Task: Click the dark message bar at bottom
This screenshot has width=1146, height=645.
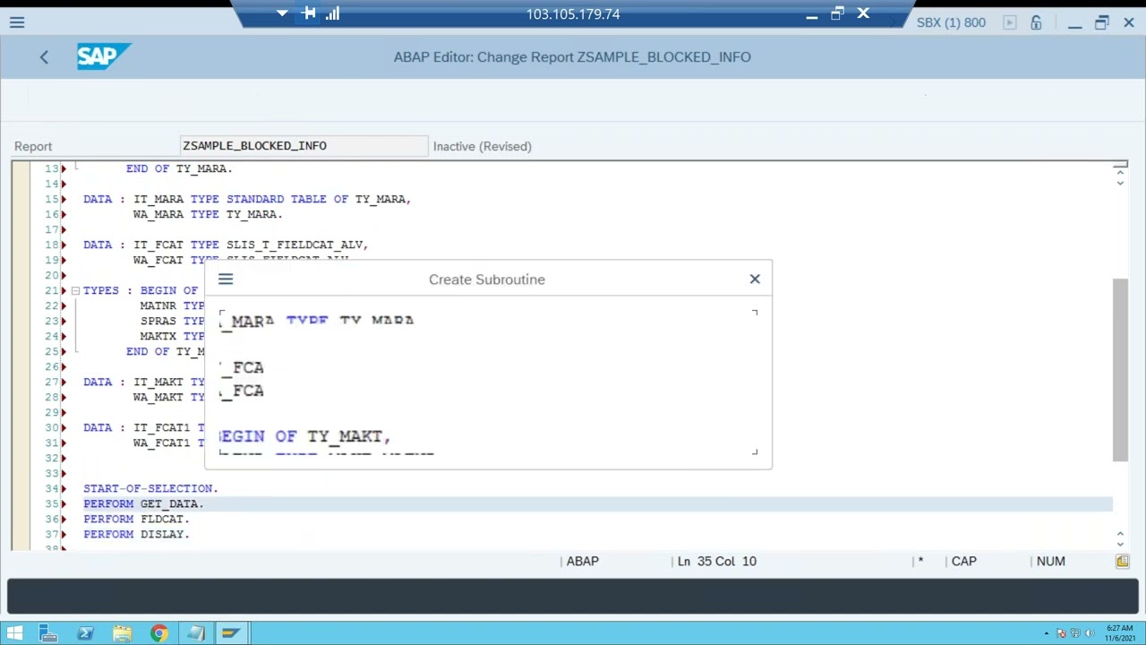Action: pos(573,597)
